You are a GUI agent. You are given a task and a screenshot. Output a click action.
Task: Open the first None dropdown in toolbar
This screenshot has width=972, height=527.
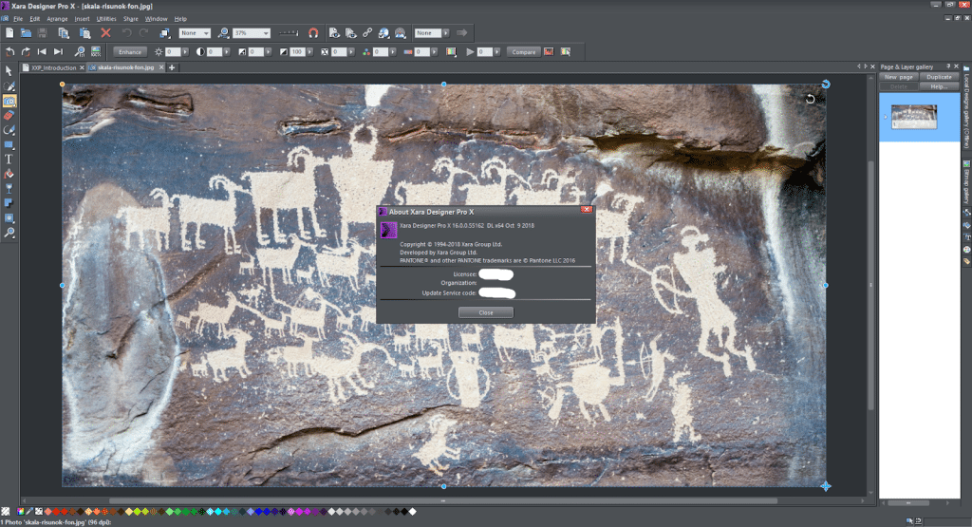tap(206, 33)
